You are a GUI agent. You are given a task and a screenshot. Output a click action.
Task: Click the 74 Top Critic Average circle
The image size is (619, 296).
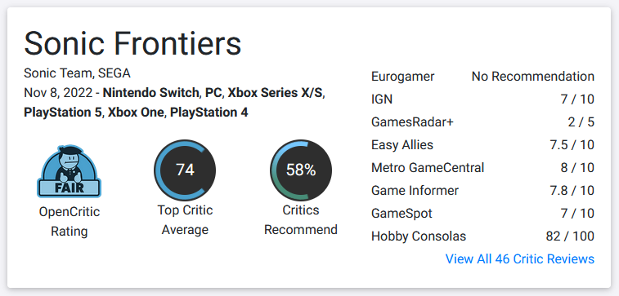(185, 170)
